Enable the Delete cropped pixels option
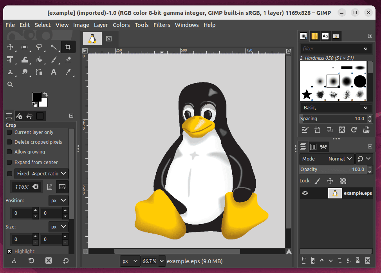The height and width of the screenshot is (273, 381). click(x=8, y=142)
